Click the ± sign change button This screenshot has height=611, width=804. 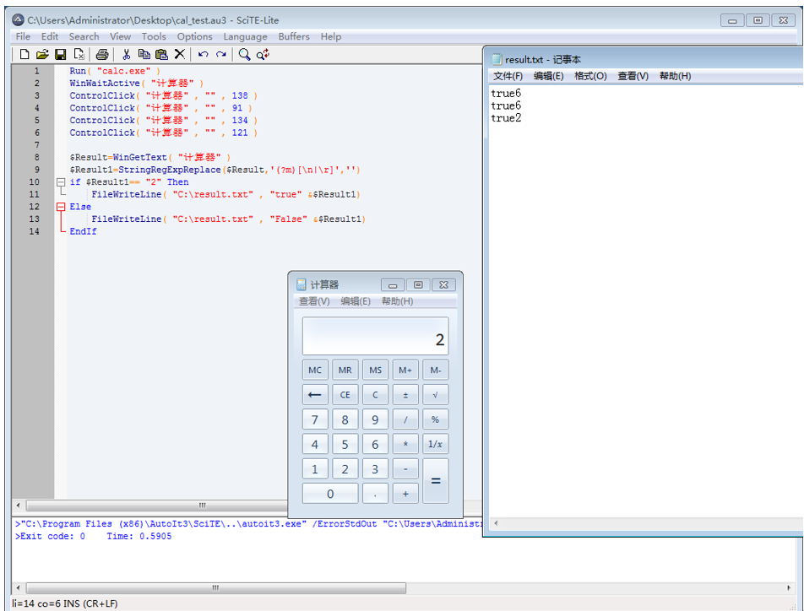pyautogui.click(x=405, y=395)
